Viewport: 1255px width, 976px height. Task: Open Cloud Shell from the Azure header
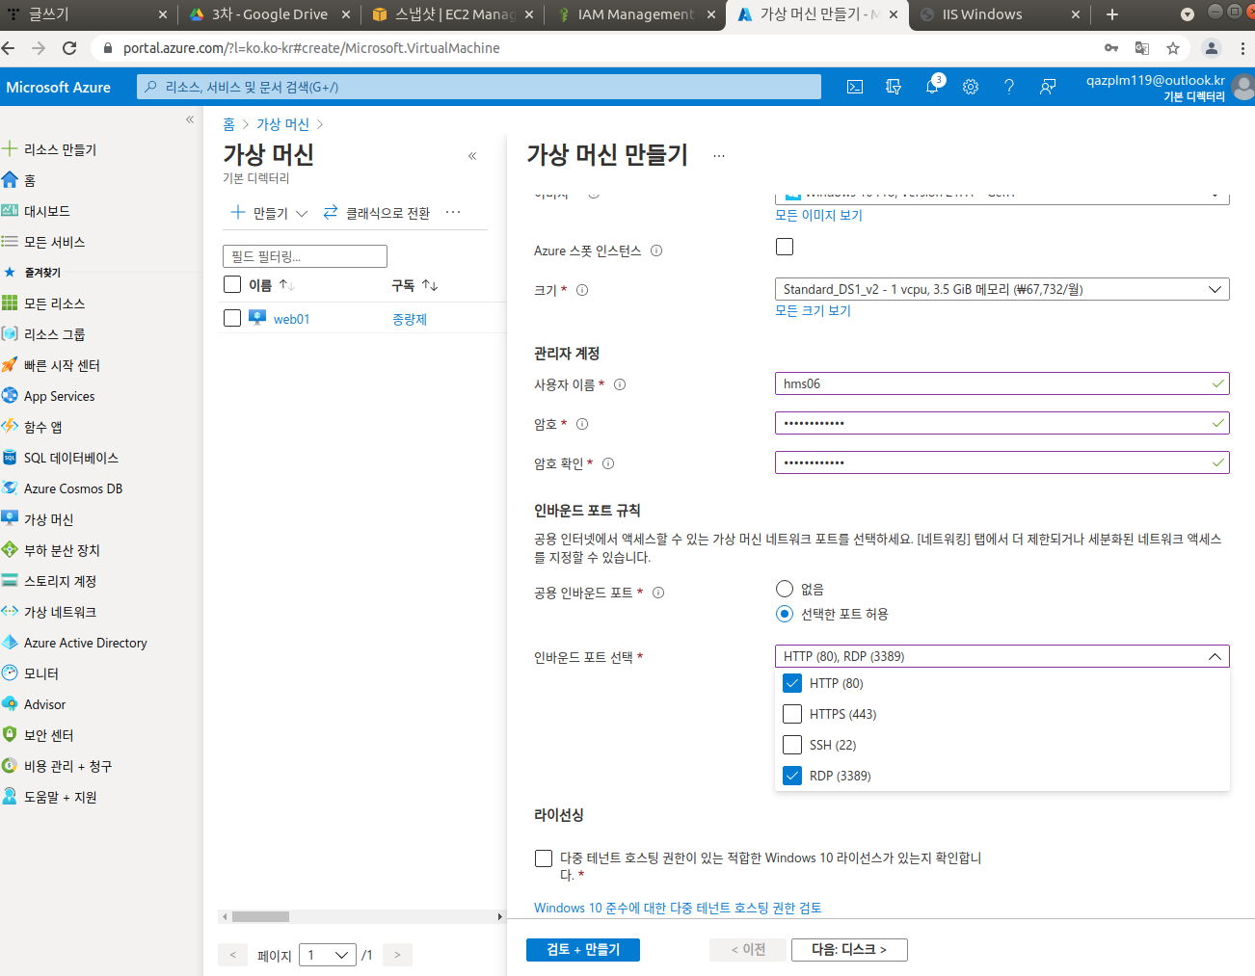[854, 87]
